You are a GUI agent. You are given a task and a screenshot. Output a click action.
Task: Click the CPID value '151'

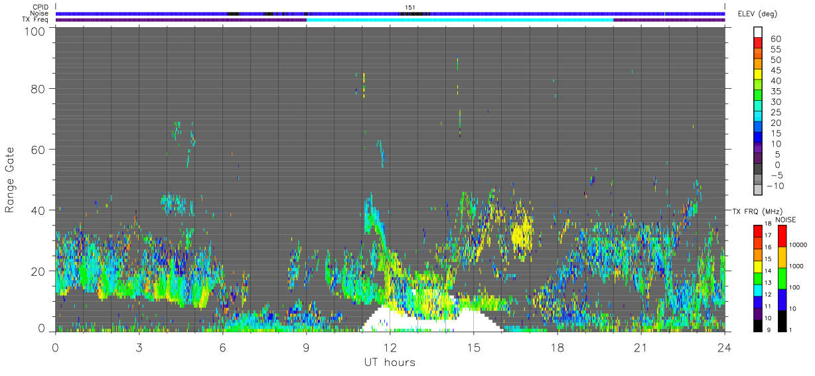click(410, 7)
